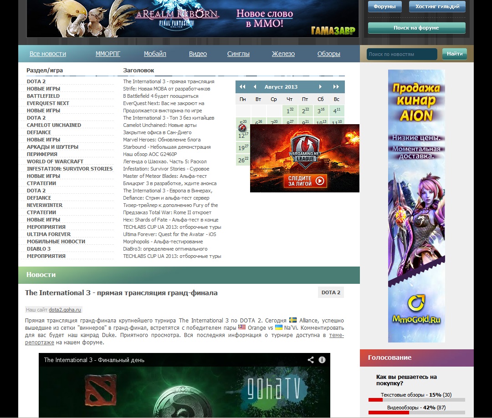Click the small round Wargaming icon on the calendar

point(242,128)
